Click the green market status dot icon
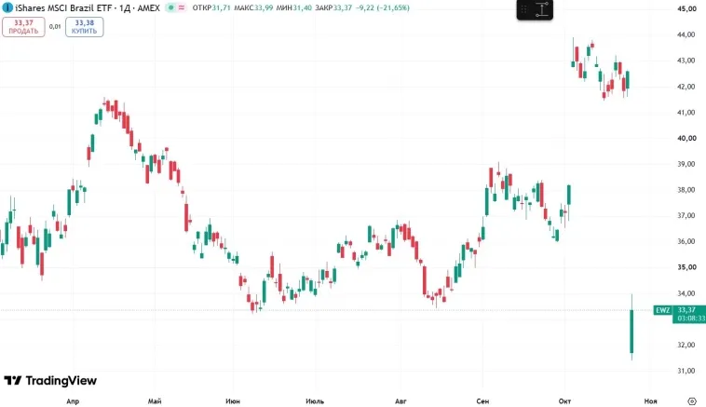Viewport: 706px width, 407px height. click(x=170, y=7)
